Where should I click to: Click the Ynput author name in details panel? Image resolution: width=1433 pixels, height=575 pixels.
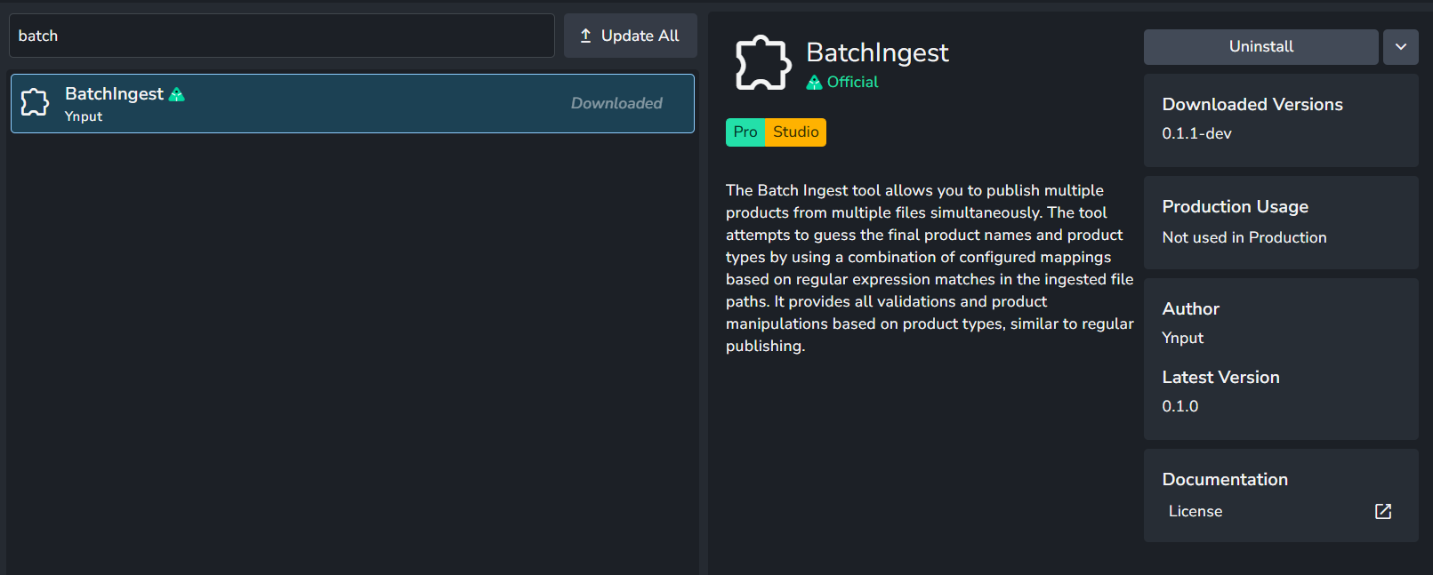[x=1182, y=338]
